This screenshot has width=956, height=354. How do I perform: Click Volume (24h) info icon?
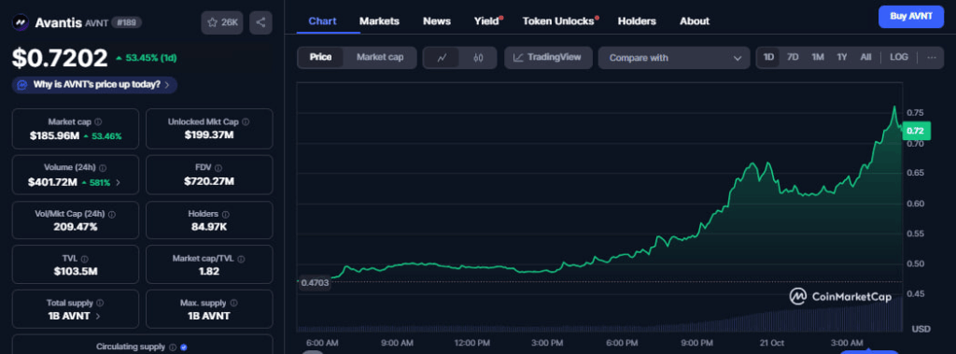click(103, 168)
